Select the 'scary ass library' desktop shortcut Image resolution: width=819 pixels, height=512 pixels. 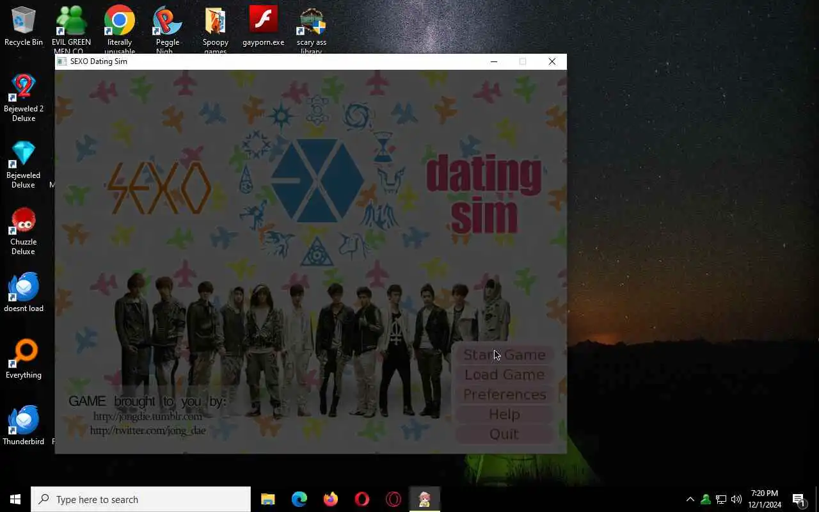tap(312, 30)
